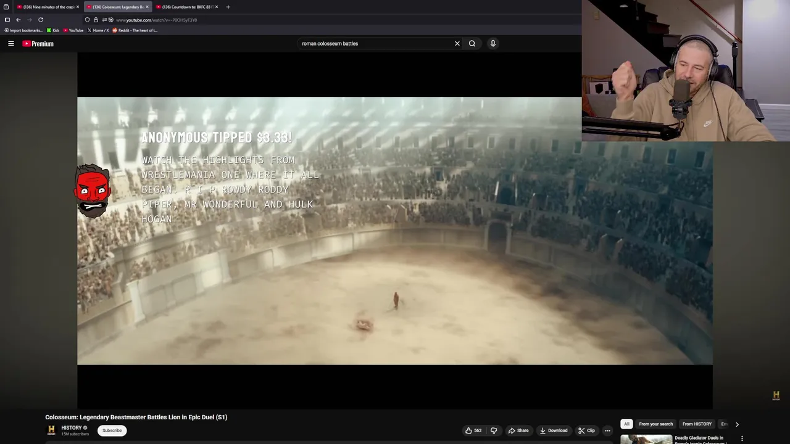
Task: Click the browser address bar URL
Action: coord(156,20)
